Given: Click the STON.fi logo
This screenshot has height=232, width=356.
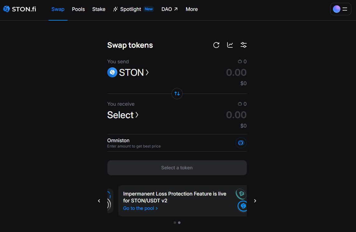Looking at the screenshot, I should point(20,9).
